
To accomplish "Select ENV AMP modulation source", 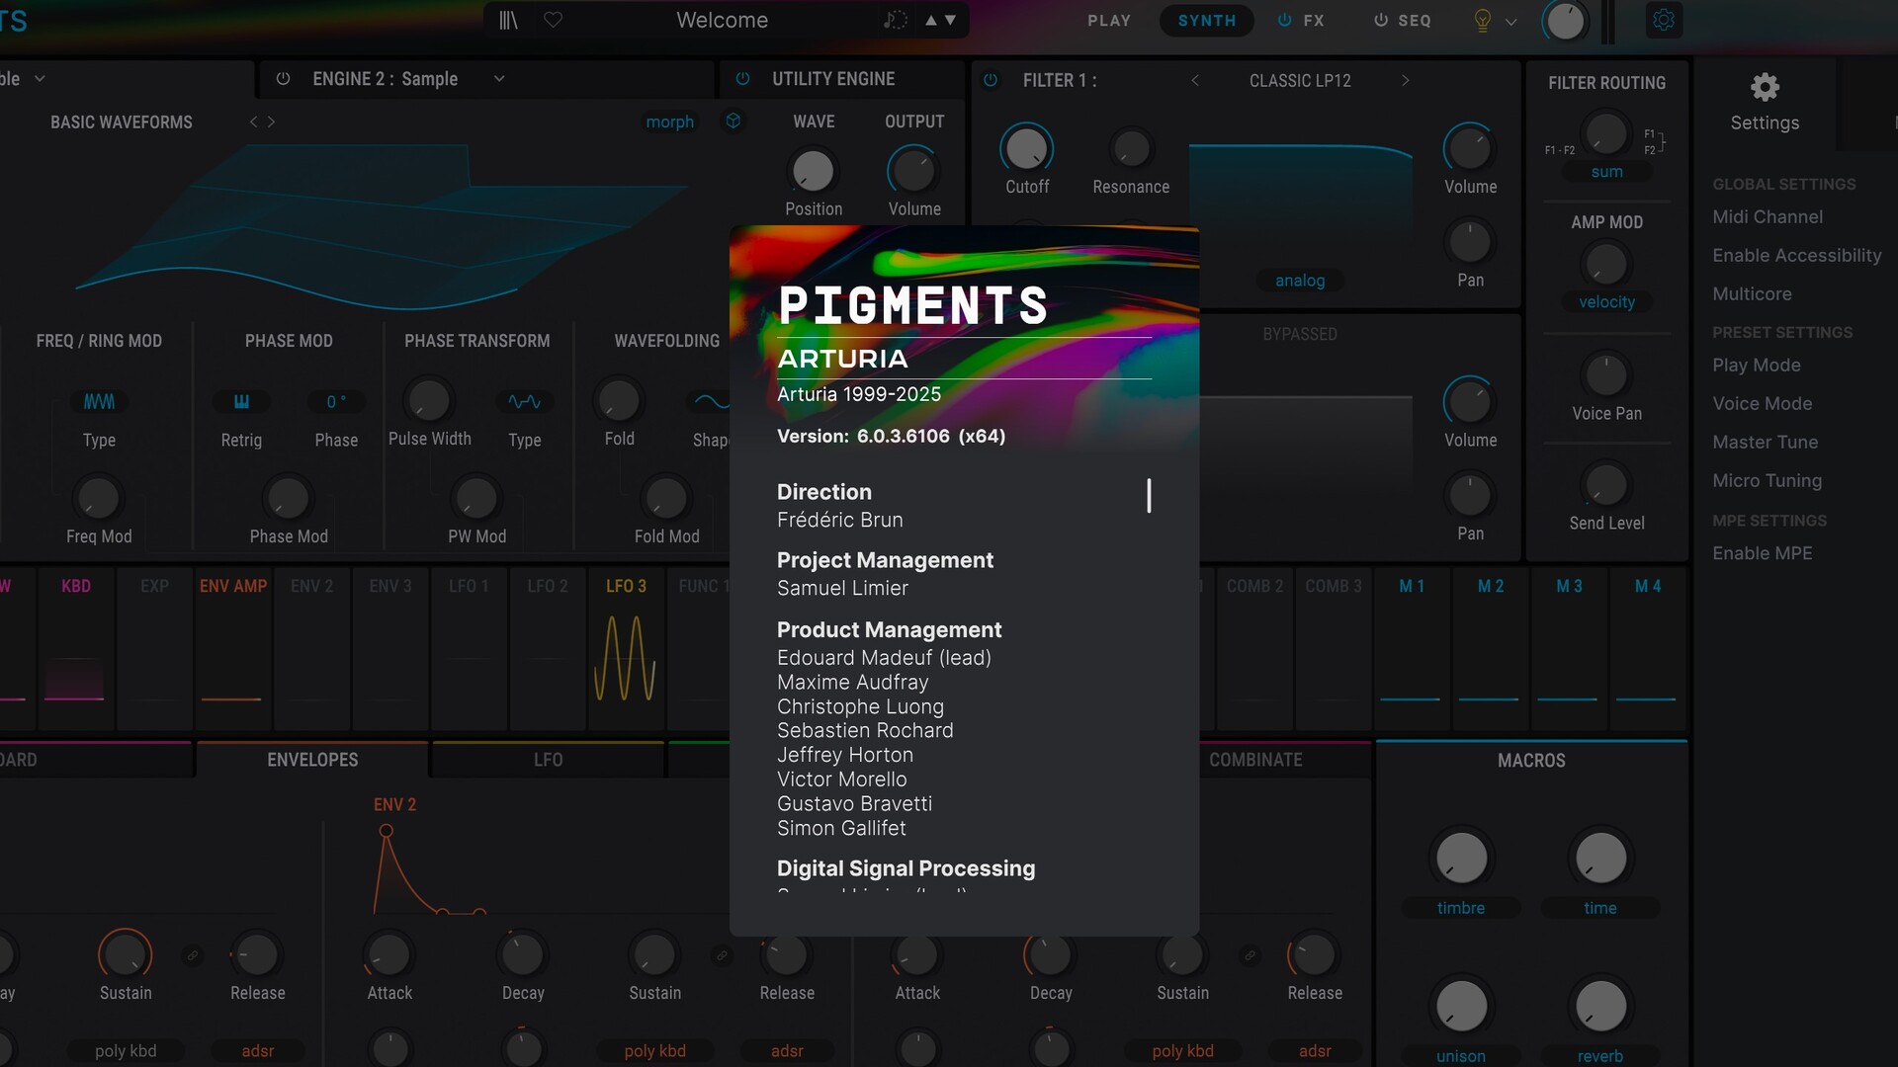I will tap(233, 648).
